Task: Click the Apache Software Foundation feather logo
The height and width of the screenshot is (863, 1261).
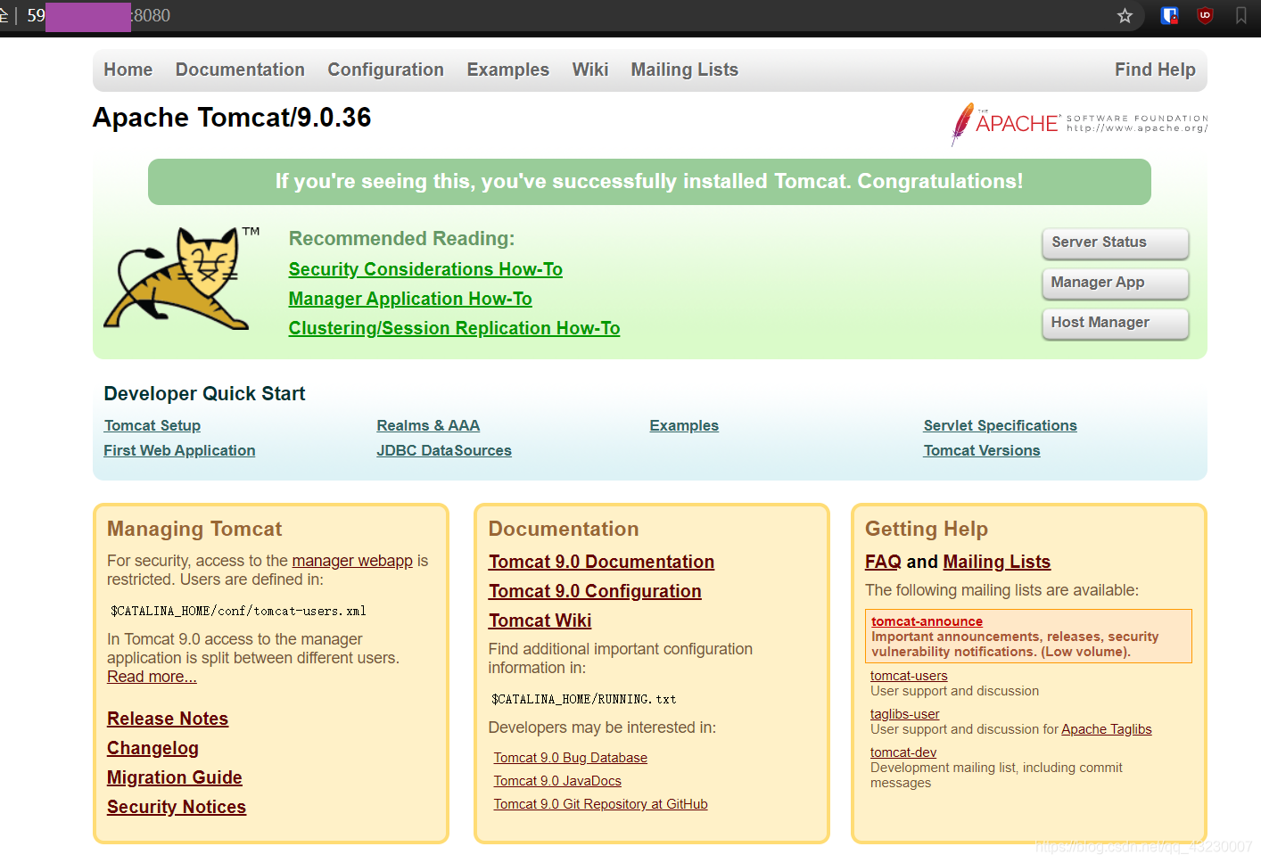Action: pyautogui.click(x=1079, y=124)
